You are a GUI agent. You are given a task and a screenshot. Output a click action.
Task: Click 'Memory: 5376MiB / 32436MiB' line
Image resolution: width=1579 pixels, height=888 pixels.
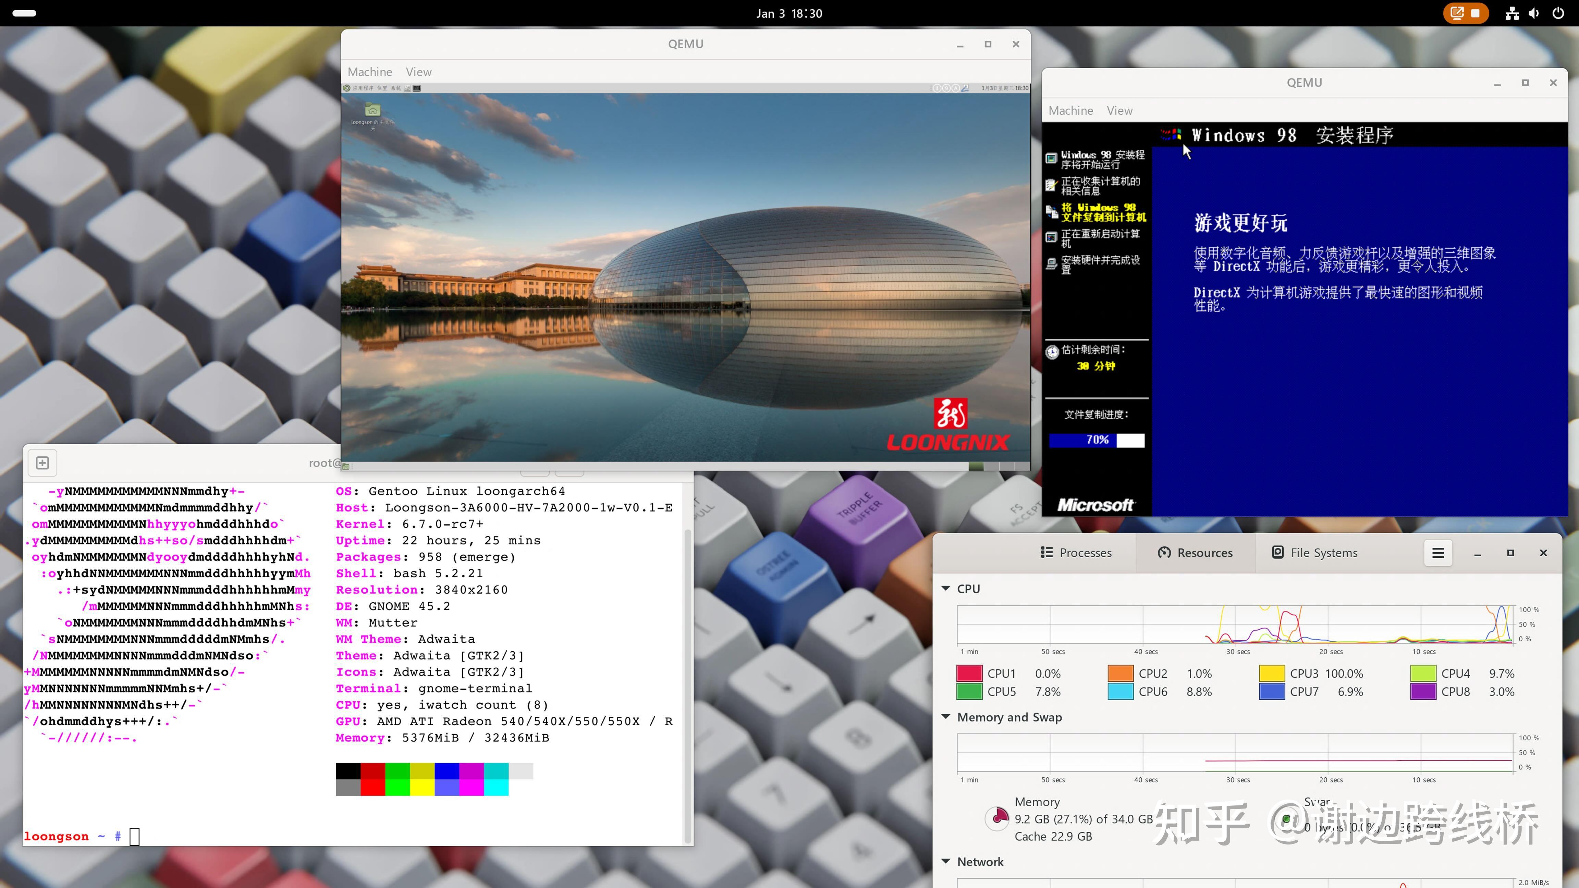[x=442, y=738]
